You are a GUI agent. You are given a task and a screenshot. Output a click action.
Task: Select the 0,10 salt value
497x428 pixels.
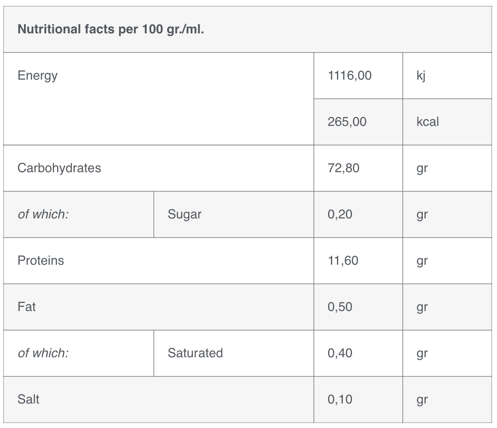[x=340, y=400]
